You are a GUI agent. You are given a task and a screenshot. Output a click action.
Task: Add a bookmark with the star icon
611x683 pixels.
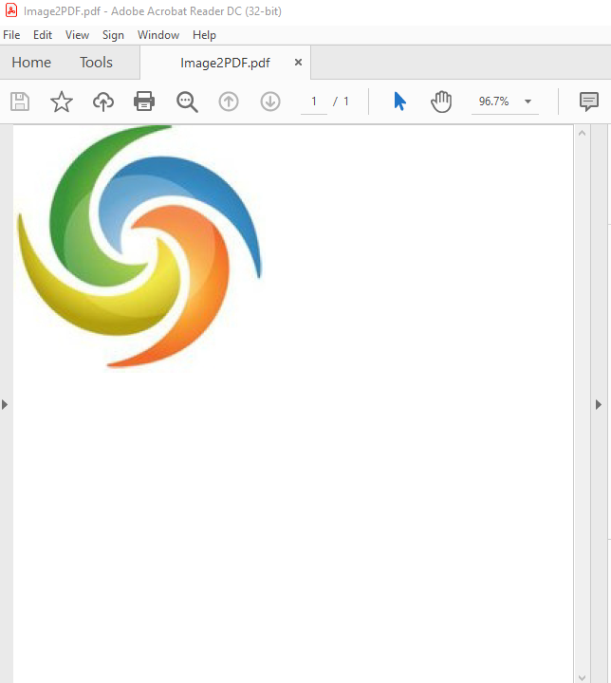coord(62,102)
